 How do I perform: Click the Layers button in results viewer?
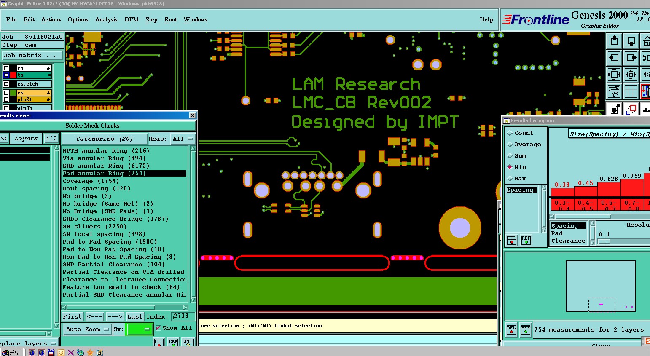click(26, 138)
